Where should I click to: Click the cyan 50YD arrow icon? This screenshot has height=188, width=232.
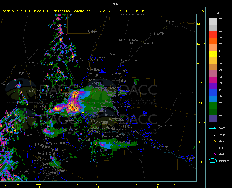pos(212,128)
